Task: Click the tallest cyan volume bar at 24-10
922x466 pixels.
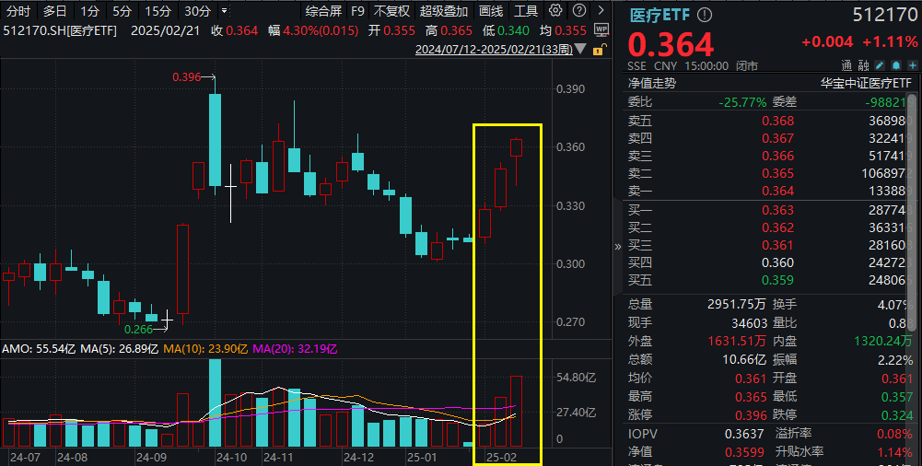Action: point(216,403)
